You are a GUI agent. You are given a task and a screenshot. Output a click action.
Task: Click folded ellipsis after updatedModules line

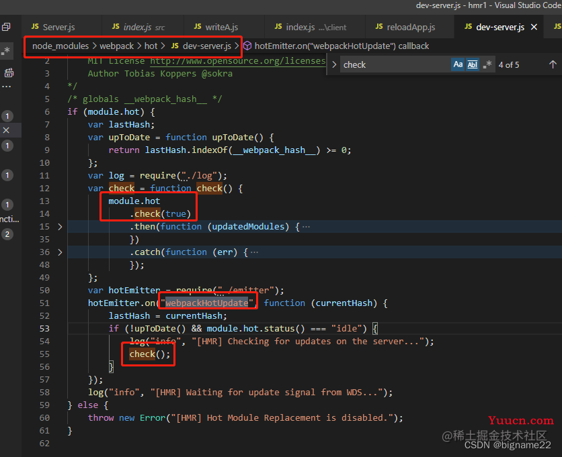coord(306,227)
